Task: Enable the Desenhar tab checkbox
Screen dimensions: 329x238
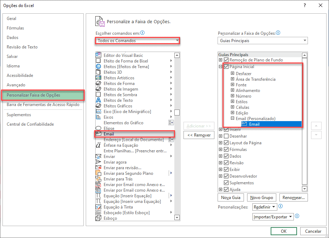Action: pyautogui.click(x=226, y=136)
